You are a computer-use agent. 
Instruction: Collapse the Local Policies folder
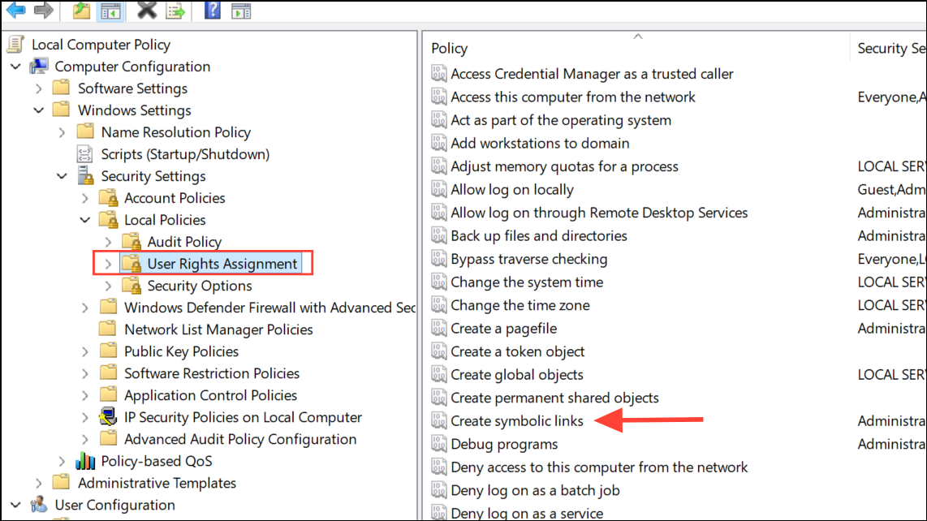pos(85,220)
